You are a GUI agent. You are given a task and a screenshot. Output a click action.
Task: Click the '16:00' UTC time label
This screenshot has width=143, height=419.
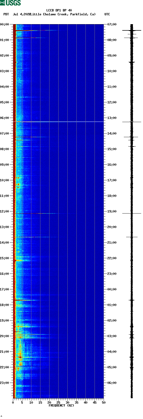[112, 165]
